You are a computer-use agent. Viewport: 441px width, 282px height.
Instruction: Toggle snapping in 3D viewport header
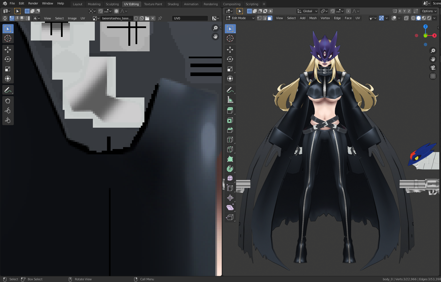point(333,11)
